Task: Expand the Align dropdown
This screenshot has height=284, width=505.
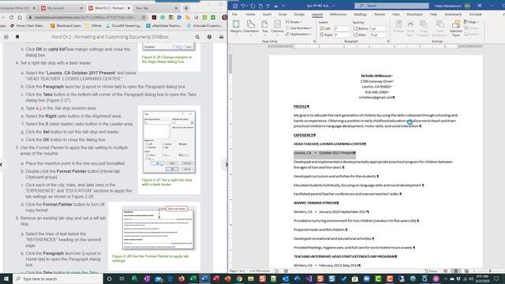Action: coord(471,22)
